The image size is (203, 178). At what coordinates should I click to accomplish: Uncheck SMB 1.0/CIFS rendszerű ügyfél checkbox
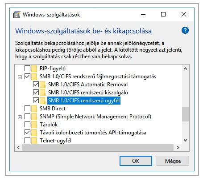pos(36,101)
